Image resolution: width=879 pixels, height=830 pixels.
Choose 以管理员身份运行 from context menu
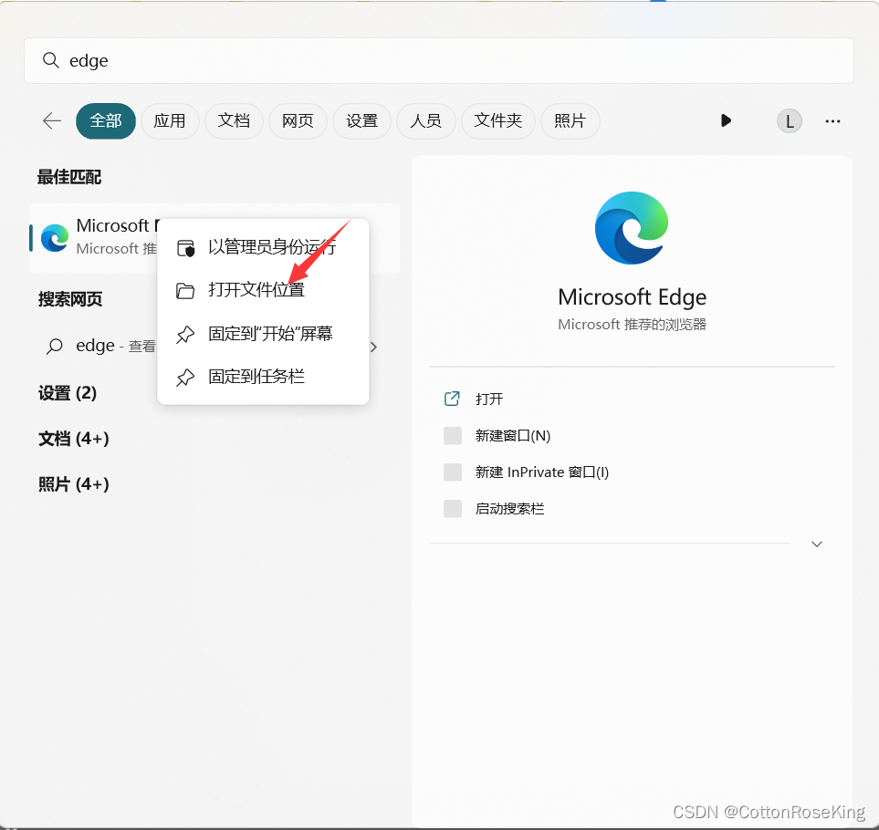(x=263, y=247)
